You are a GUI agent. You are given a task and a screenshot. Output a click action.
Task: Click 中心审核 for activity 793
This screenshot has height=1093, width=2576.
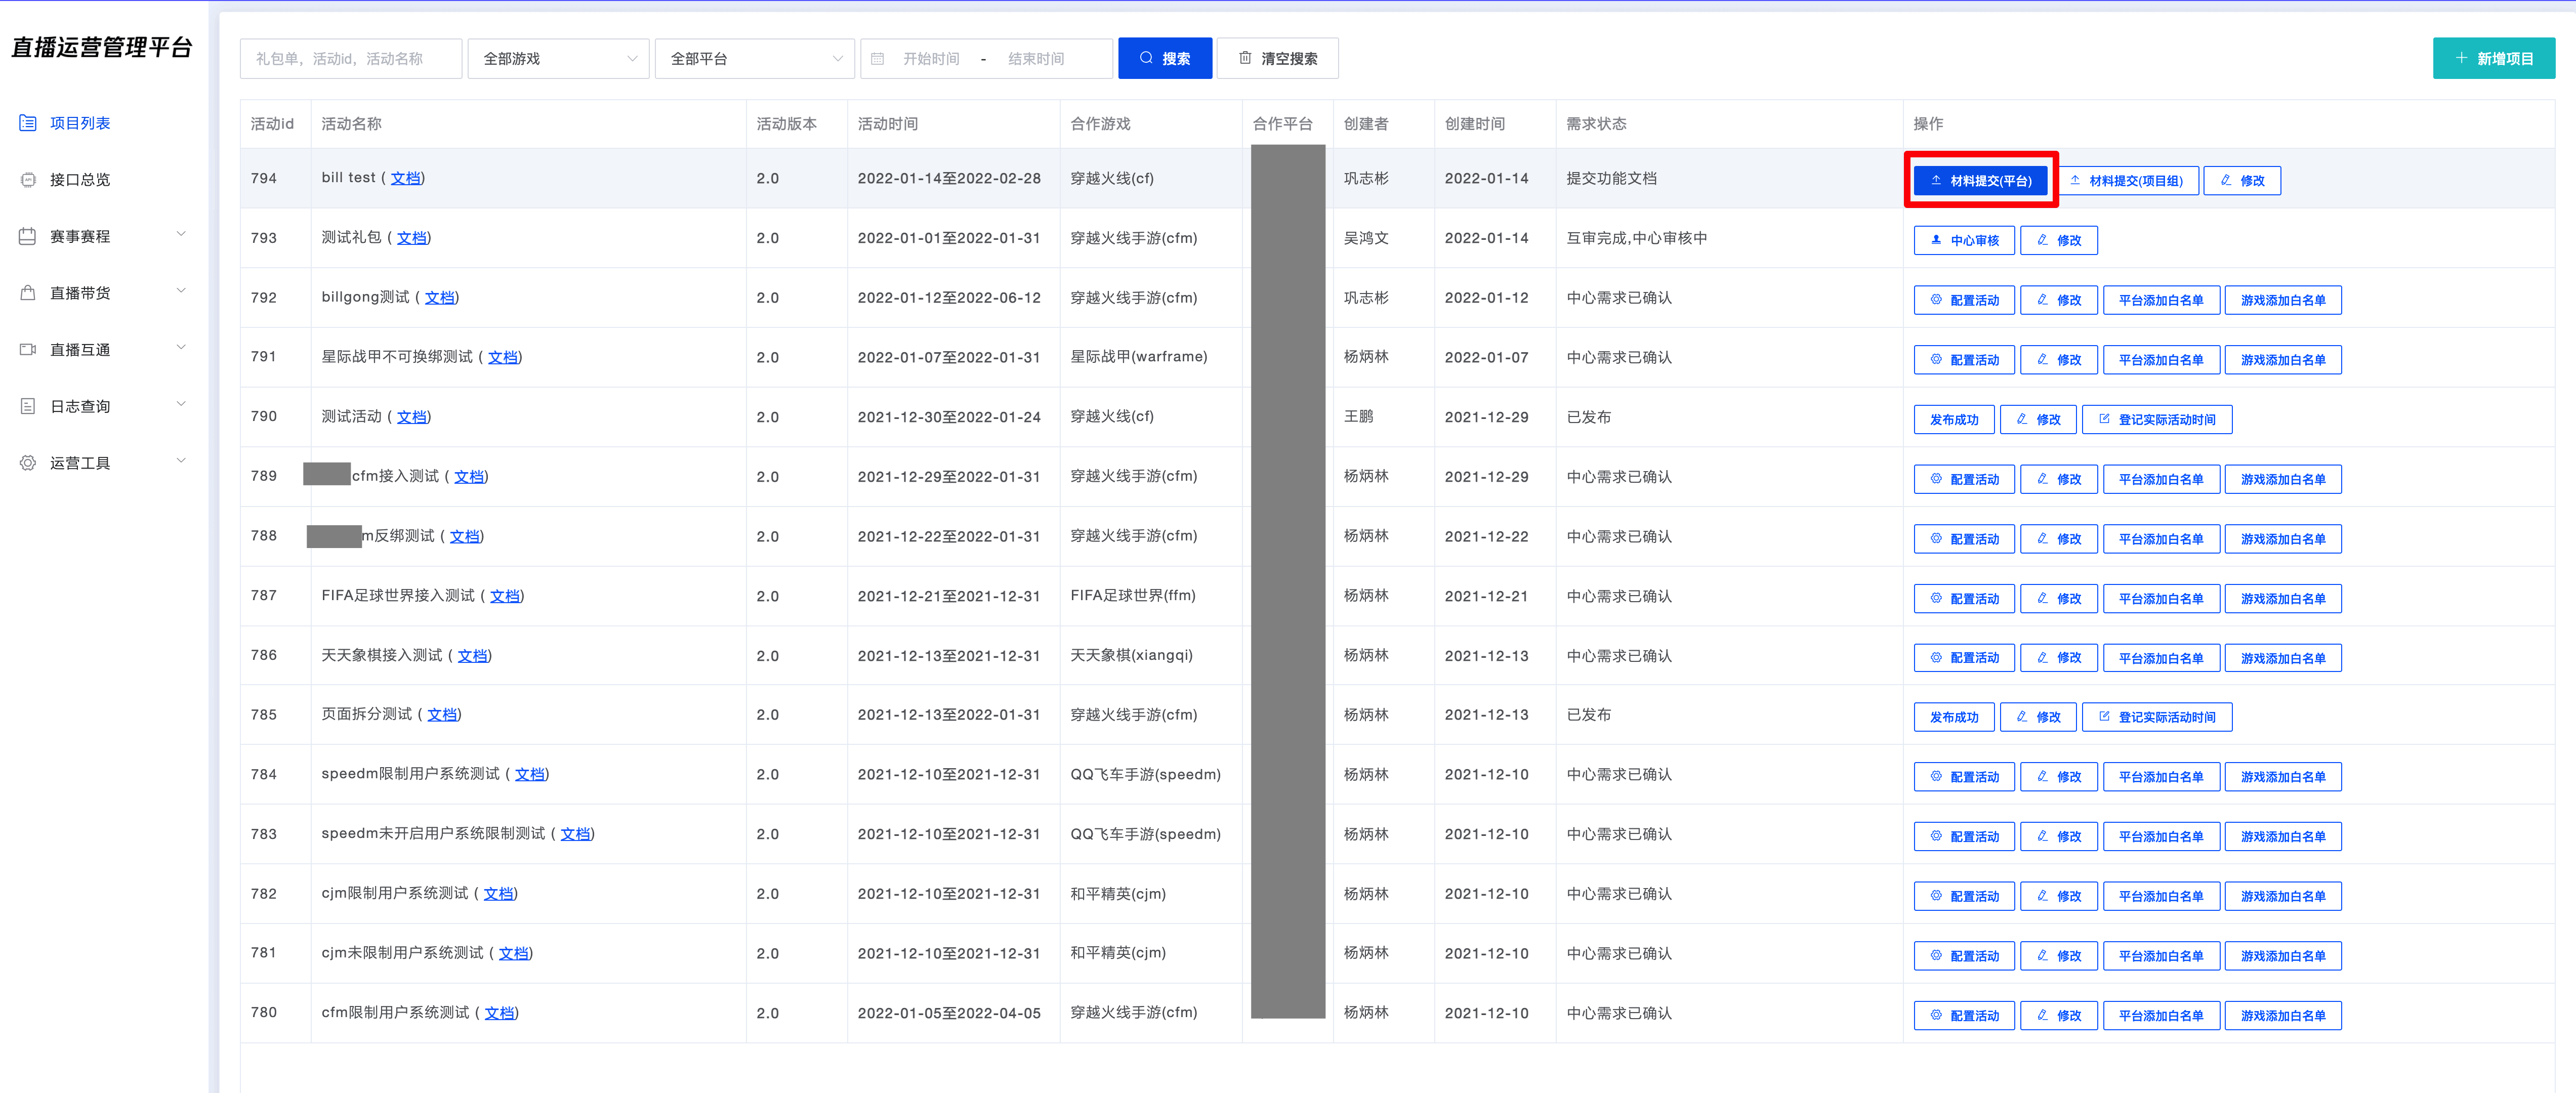tap(1964, 241)
